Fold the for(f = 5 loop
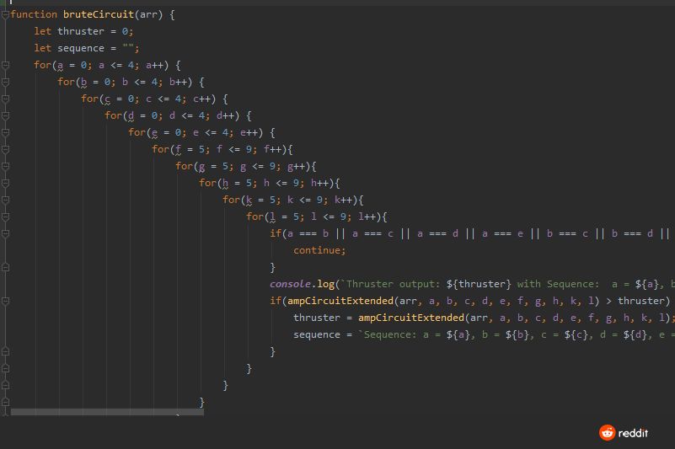Viewport: 675px width, 449px height. [x=5, y=149]
